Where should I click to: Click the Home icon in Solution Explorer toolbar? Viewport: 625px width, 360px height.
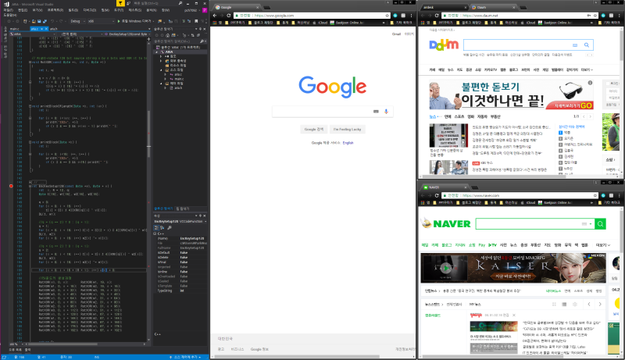coord(167,35)
